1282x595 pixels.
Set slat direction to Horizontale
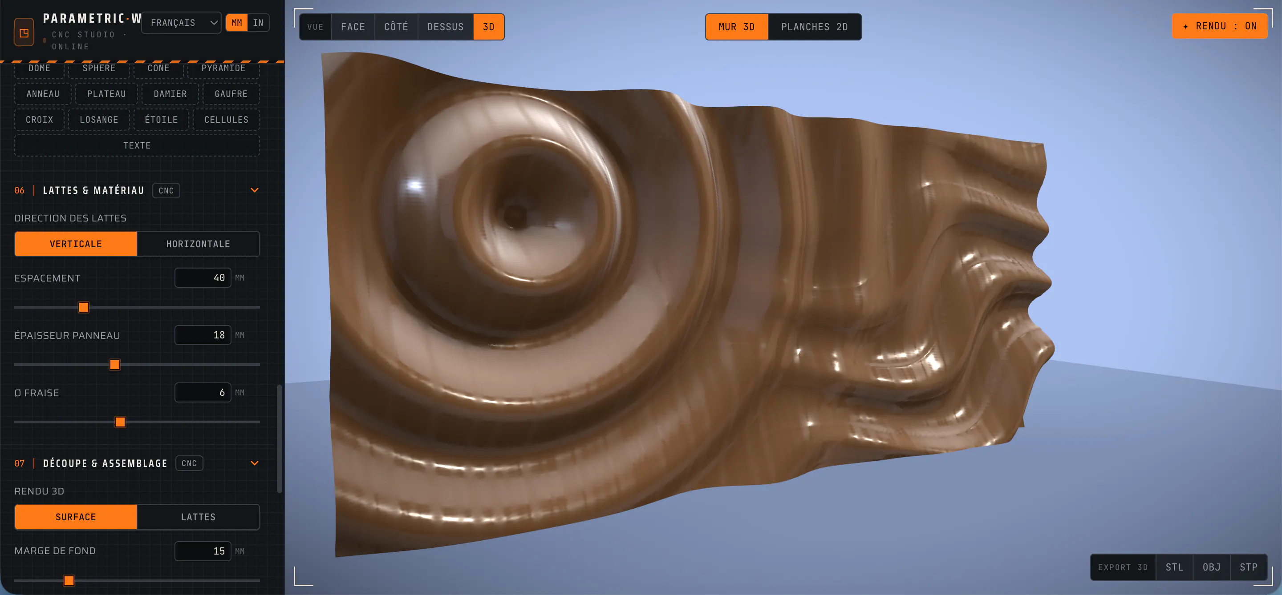tap(198, 244)
